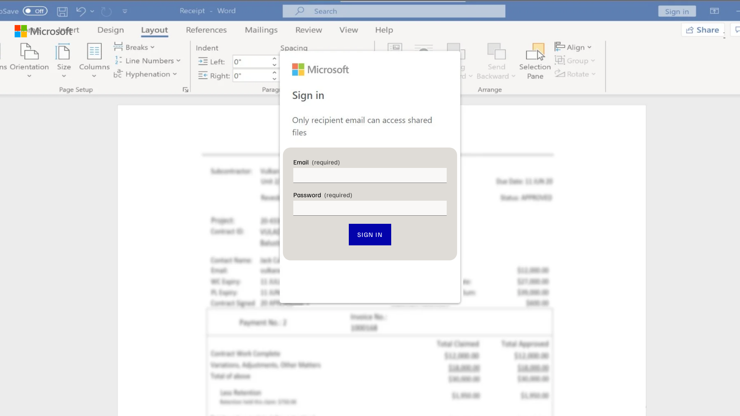Click the Email field in the sign-in dialog

pyautogui.click(x=370, y=175)
